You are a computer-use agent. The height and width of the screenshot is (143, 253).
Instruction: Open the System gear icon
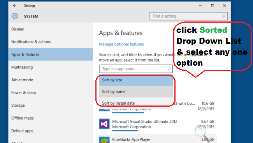tap(15, 16)
